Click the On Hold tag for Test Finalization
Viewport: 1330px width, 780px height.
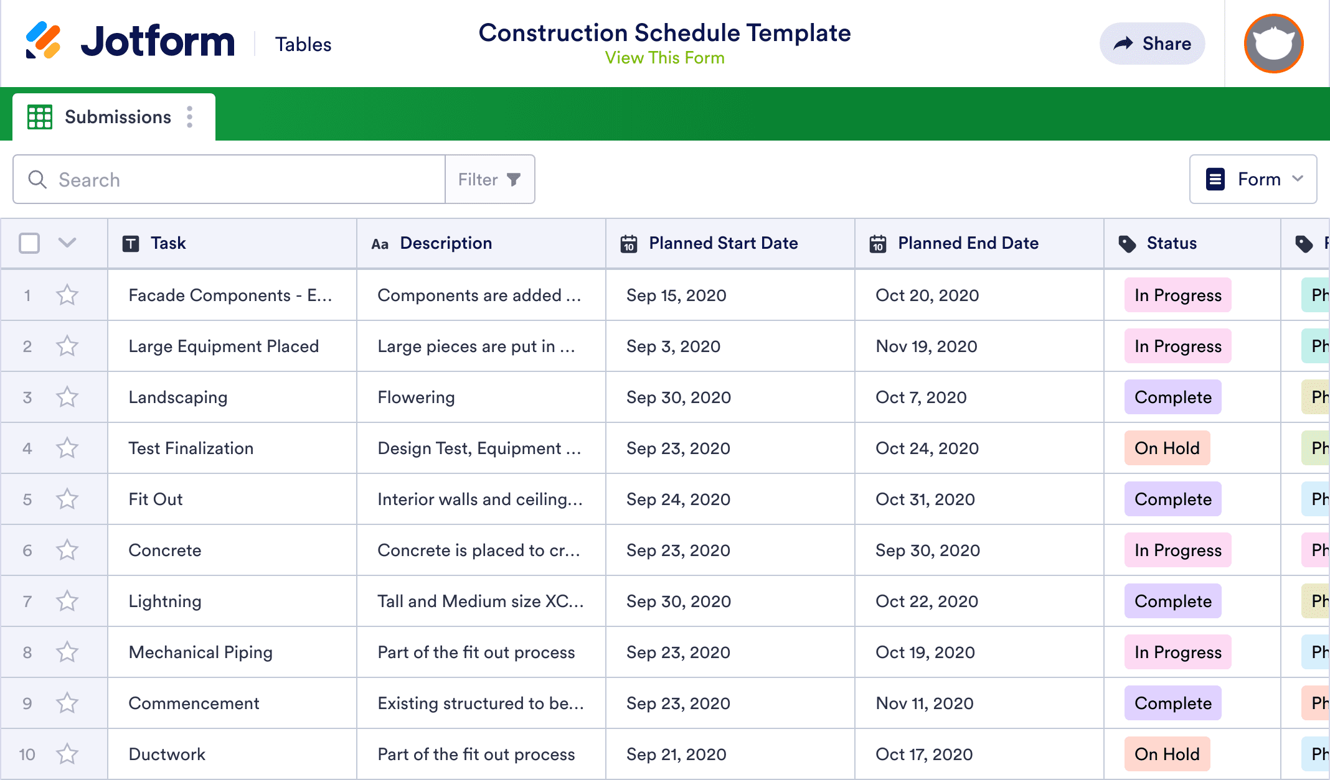pyautogui.click(x=1167, y=448)
